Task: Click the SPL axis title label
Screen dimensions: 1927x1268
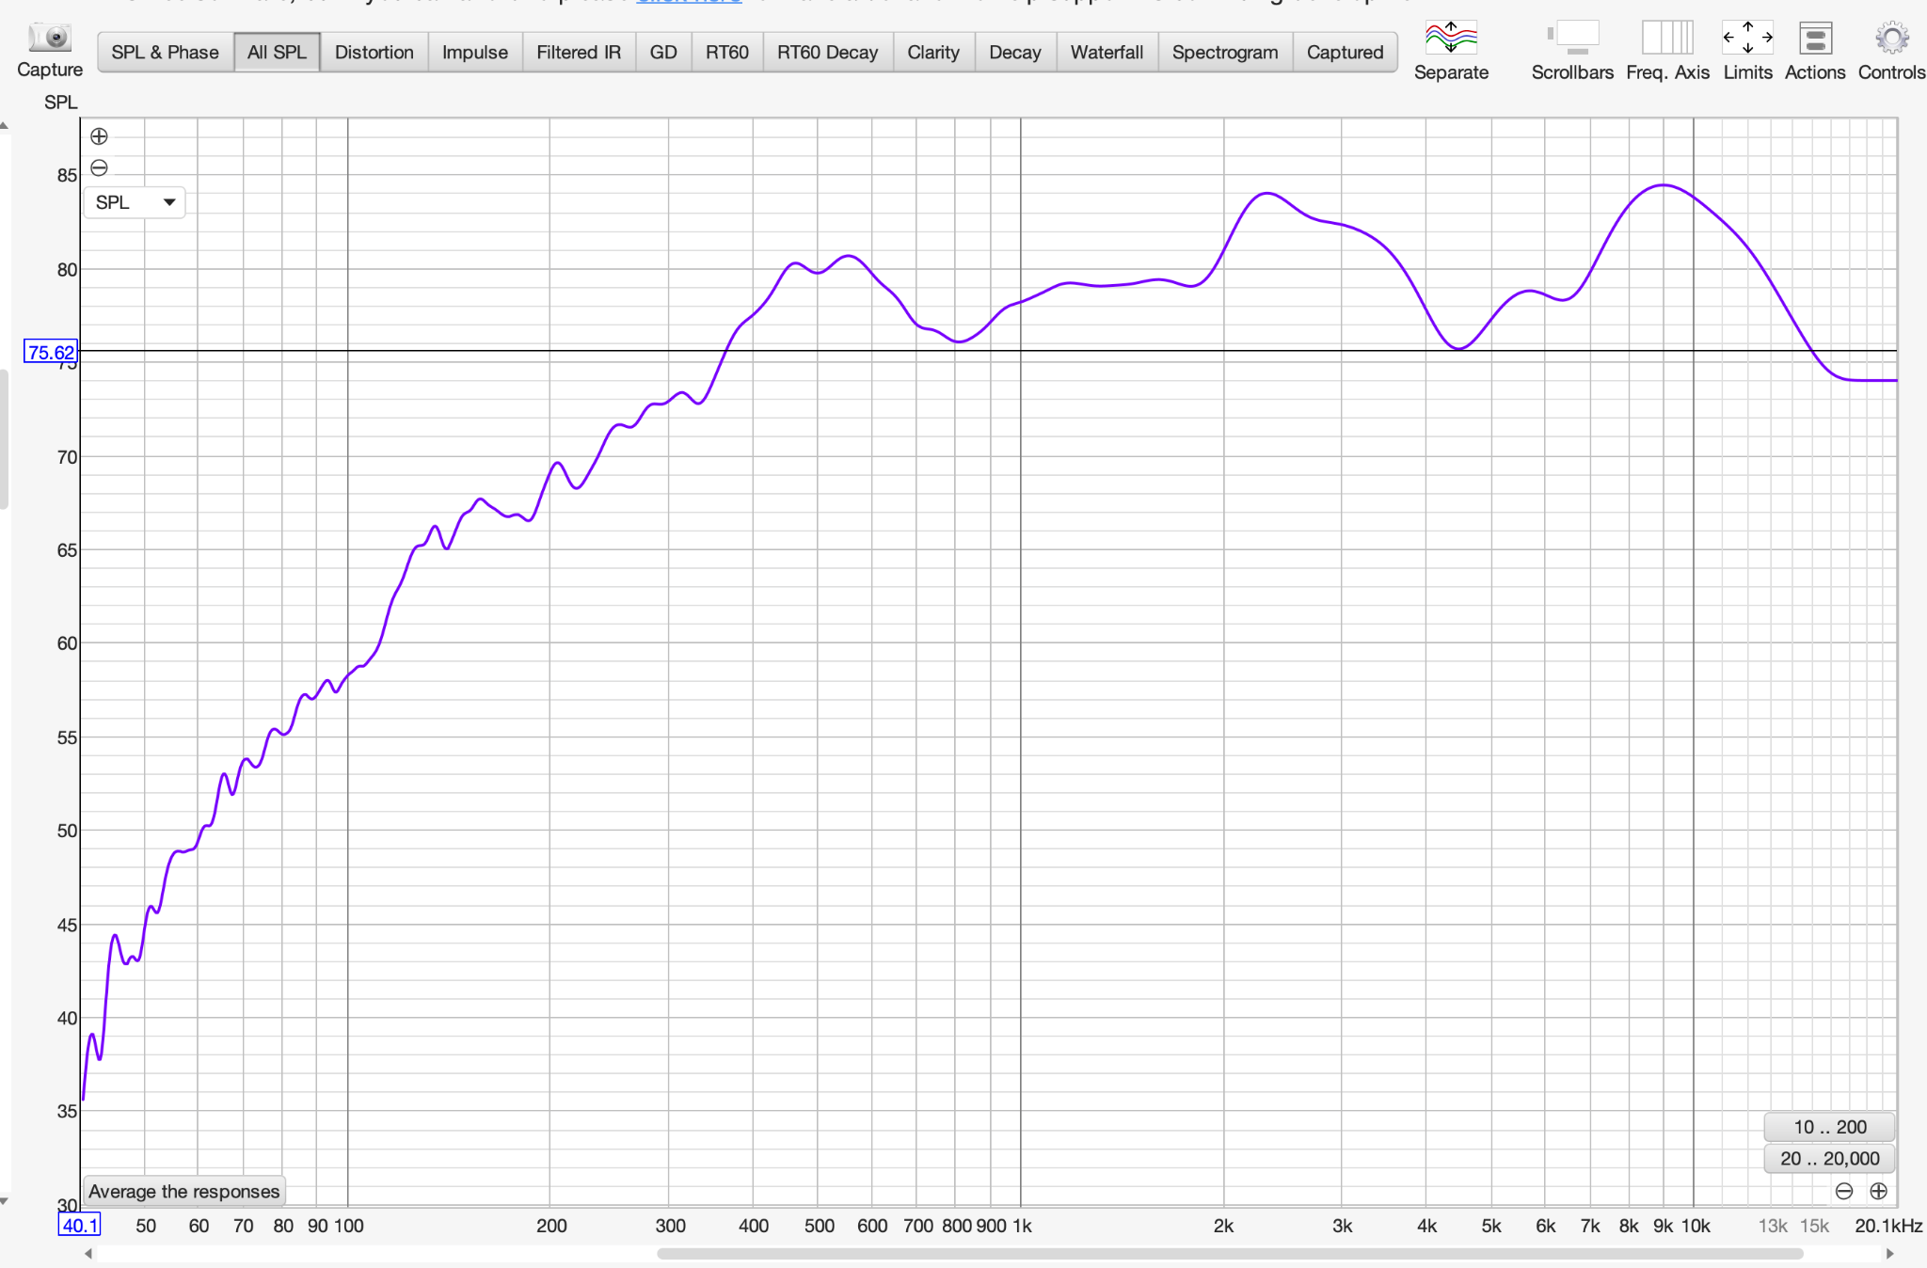Action: (x=61, y=102)
